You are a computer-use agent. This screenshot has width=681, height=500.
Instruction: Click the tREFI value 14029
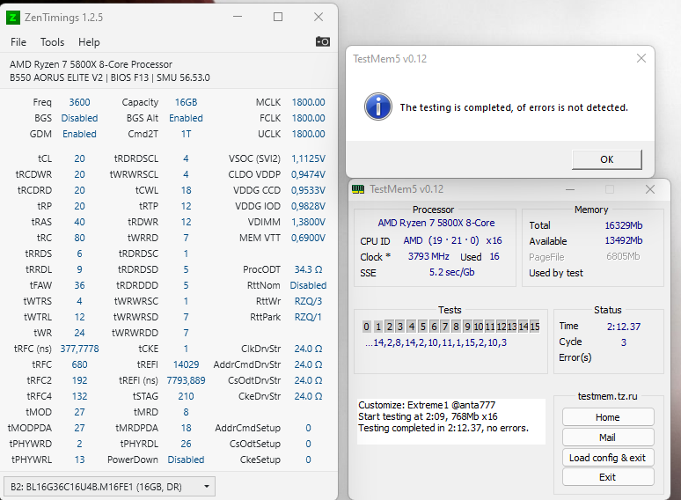click(x=186, y=364)
